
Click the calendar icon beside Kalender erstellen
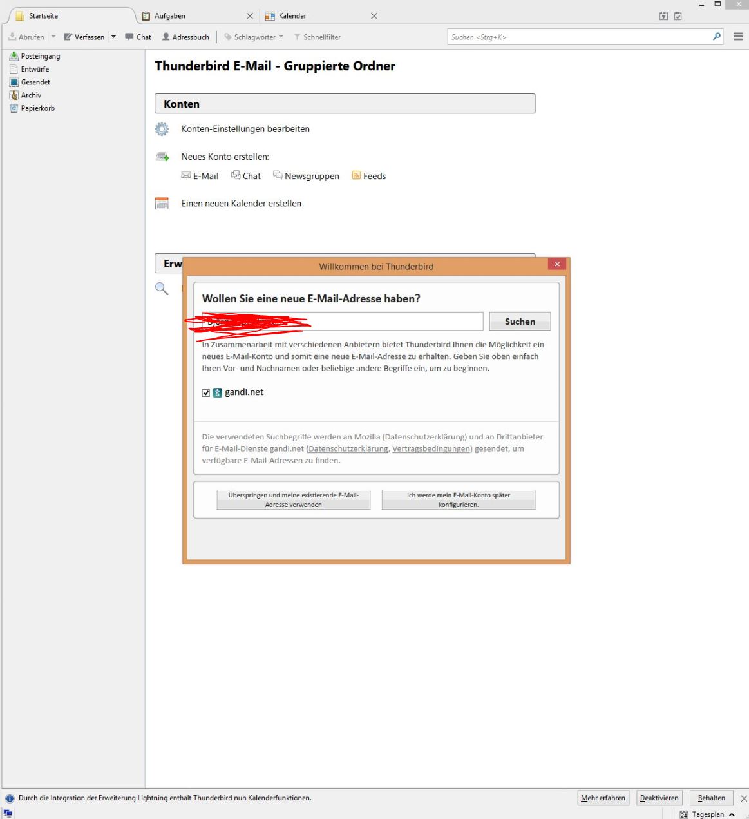tap(162, 204)
